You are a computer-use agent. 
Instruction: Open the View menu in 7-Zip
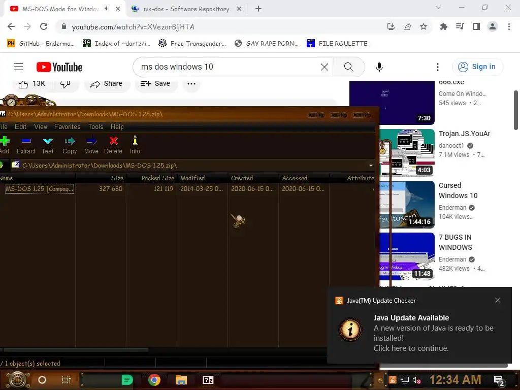coord(41,126)
